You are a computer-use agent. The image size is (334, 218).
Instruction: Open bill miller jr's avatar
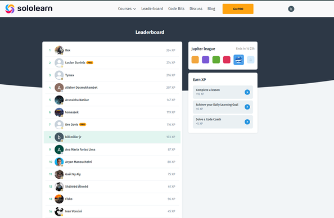click(x=59, y=137)
